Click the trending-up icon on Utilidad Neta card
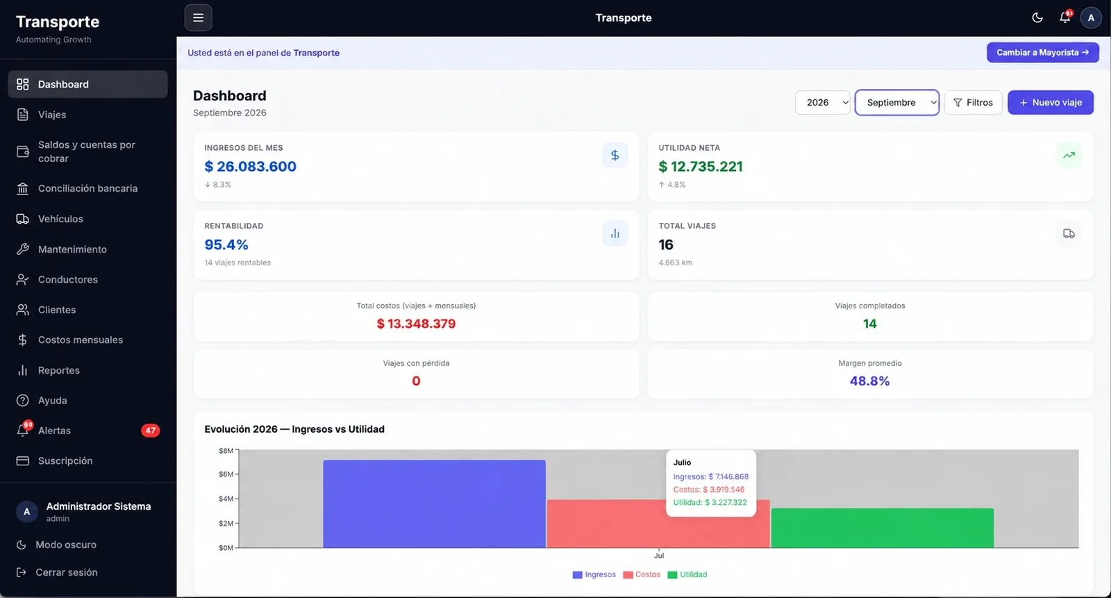1111x598 pixels. pyautogui.click(x=1069, y=156)
